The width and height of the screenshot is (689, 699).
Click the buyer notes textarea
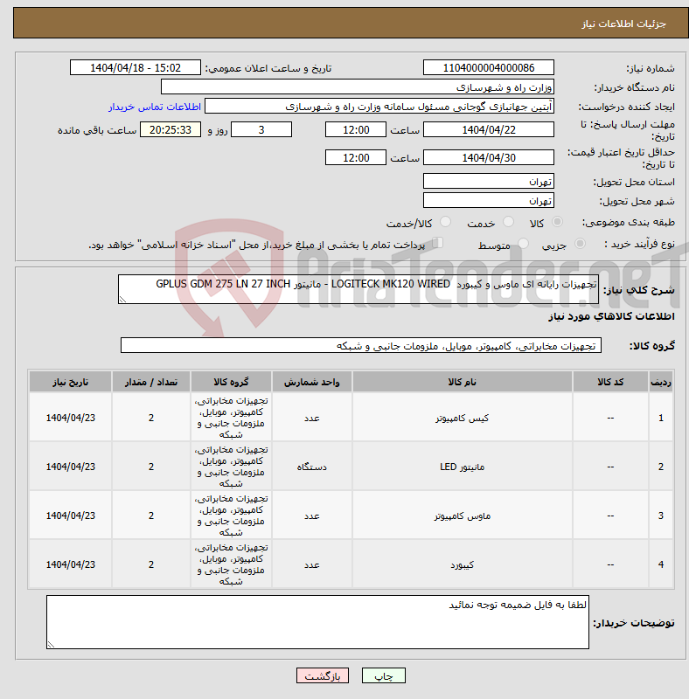[317, 622]
